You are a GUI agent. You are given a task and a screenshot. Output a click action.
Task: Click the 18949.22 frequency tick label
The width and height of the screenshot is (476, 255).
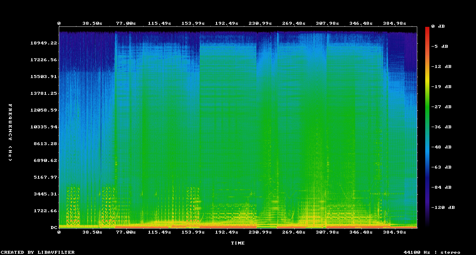[43, 43]
